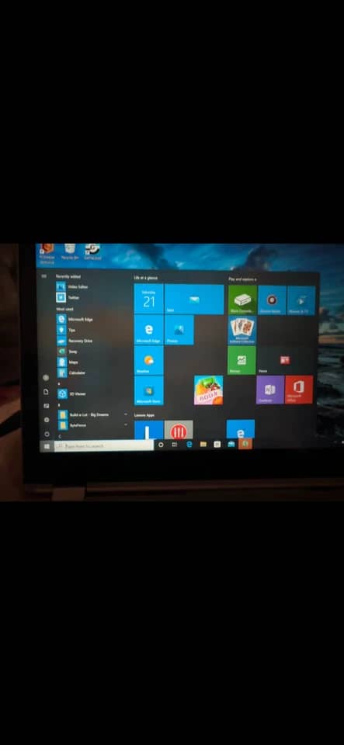This screenshot has height=745, width=344.
Task: Open the Photos tile
Action: pyautogui.click(x=179, y=330)
